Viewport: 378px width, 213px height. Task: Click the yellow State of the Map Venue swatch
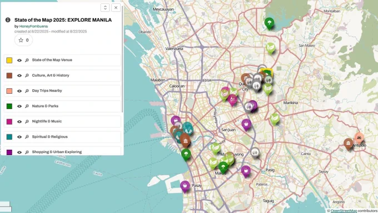point(9,60)
